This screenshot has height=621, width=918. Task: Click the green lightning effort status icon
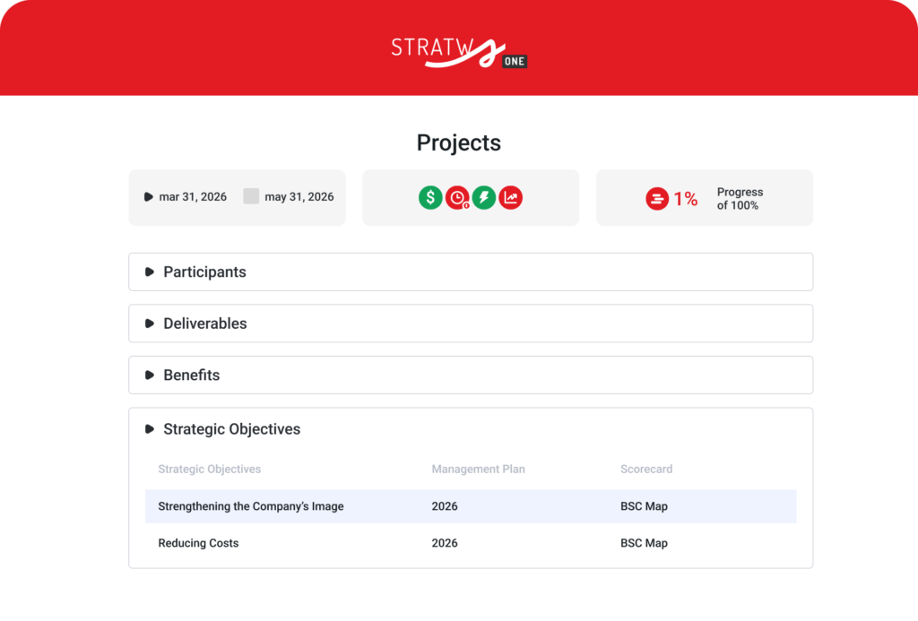coord(484,197)
